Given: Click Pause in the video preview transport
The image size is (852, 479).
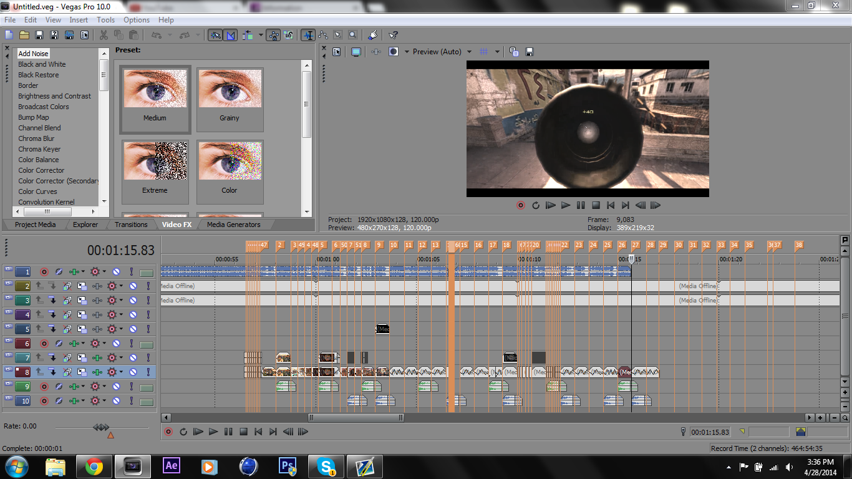Looking at the screenshot, I should coord(581,205).
